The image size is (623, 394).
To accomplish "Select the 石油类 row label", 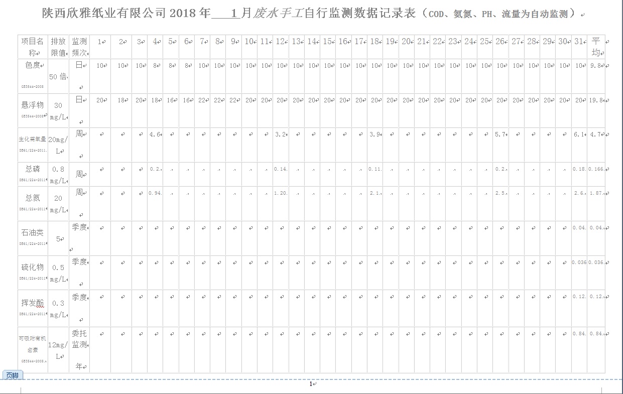I will point(33,232).
